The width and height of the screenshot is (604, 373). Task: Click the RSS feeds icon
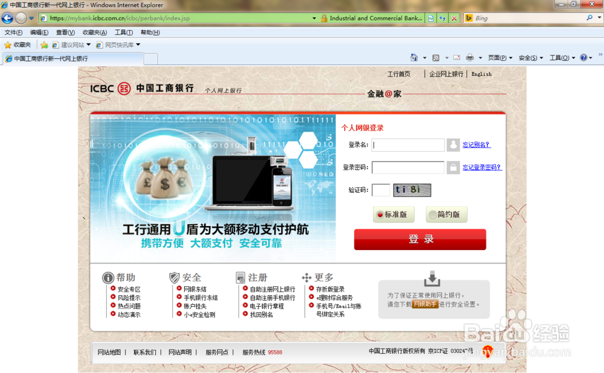(435, 57)
